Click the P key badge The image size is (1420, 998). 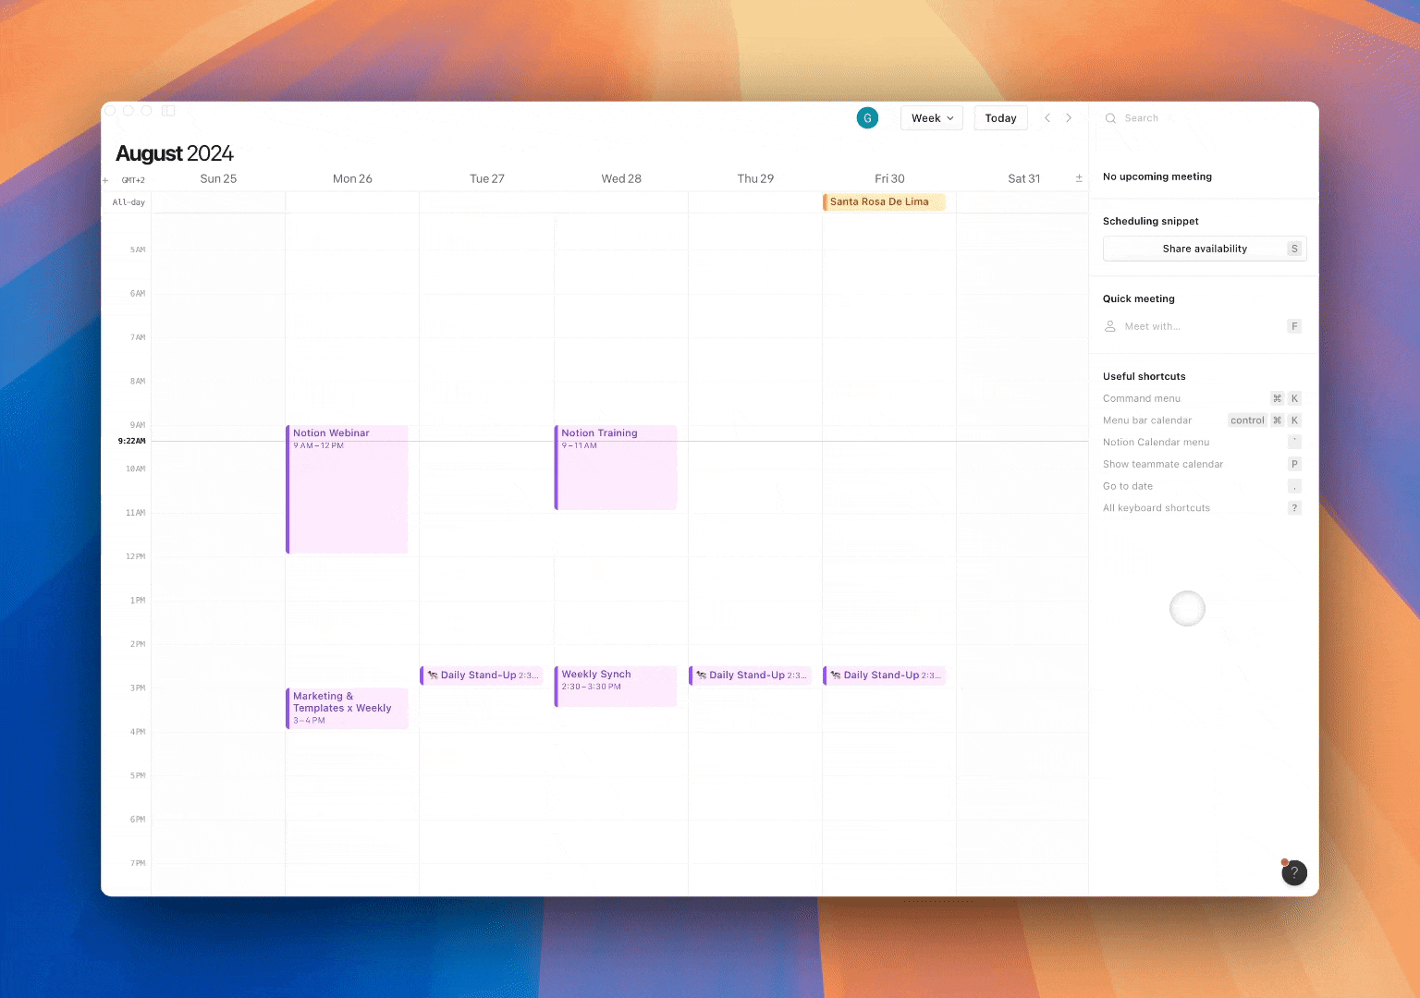click(x=1294, y=464)
